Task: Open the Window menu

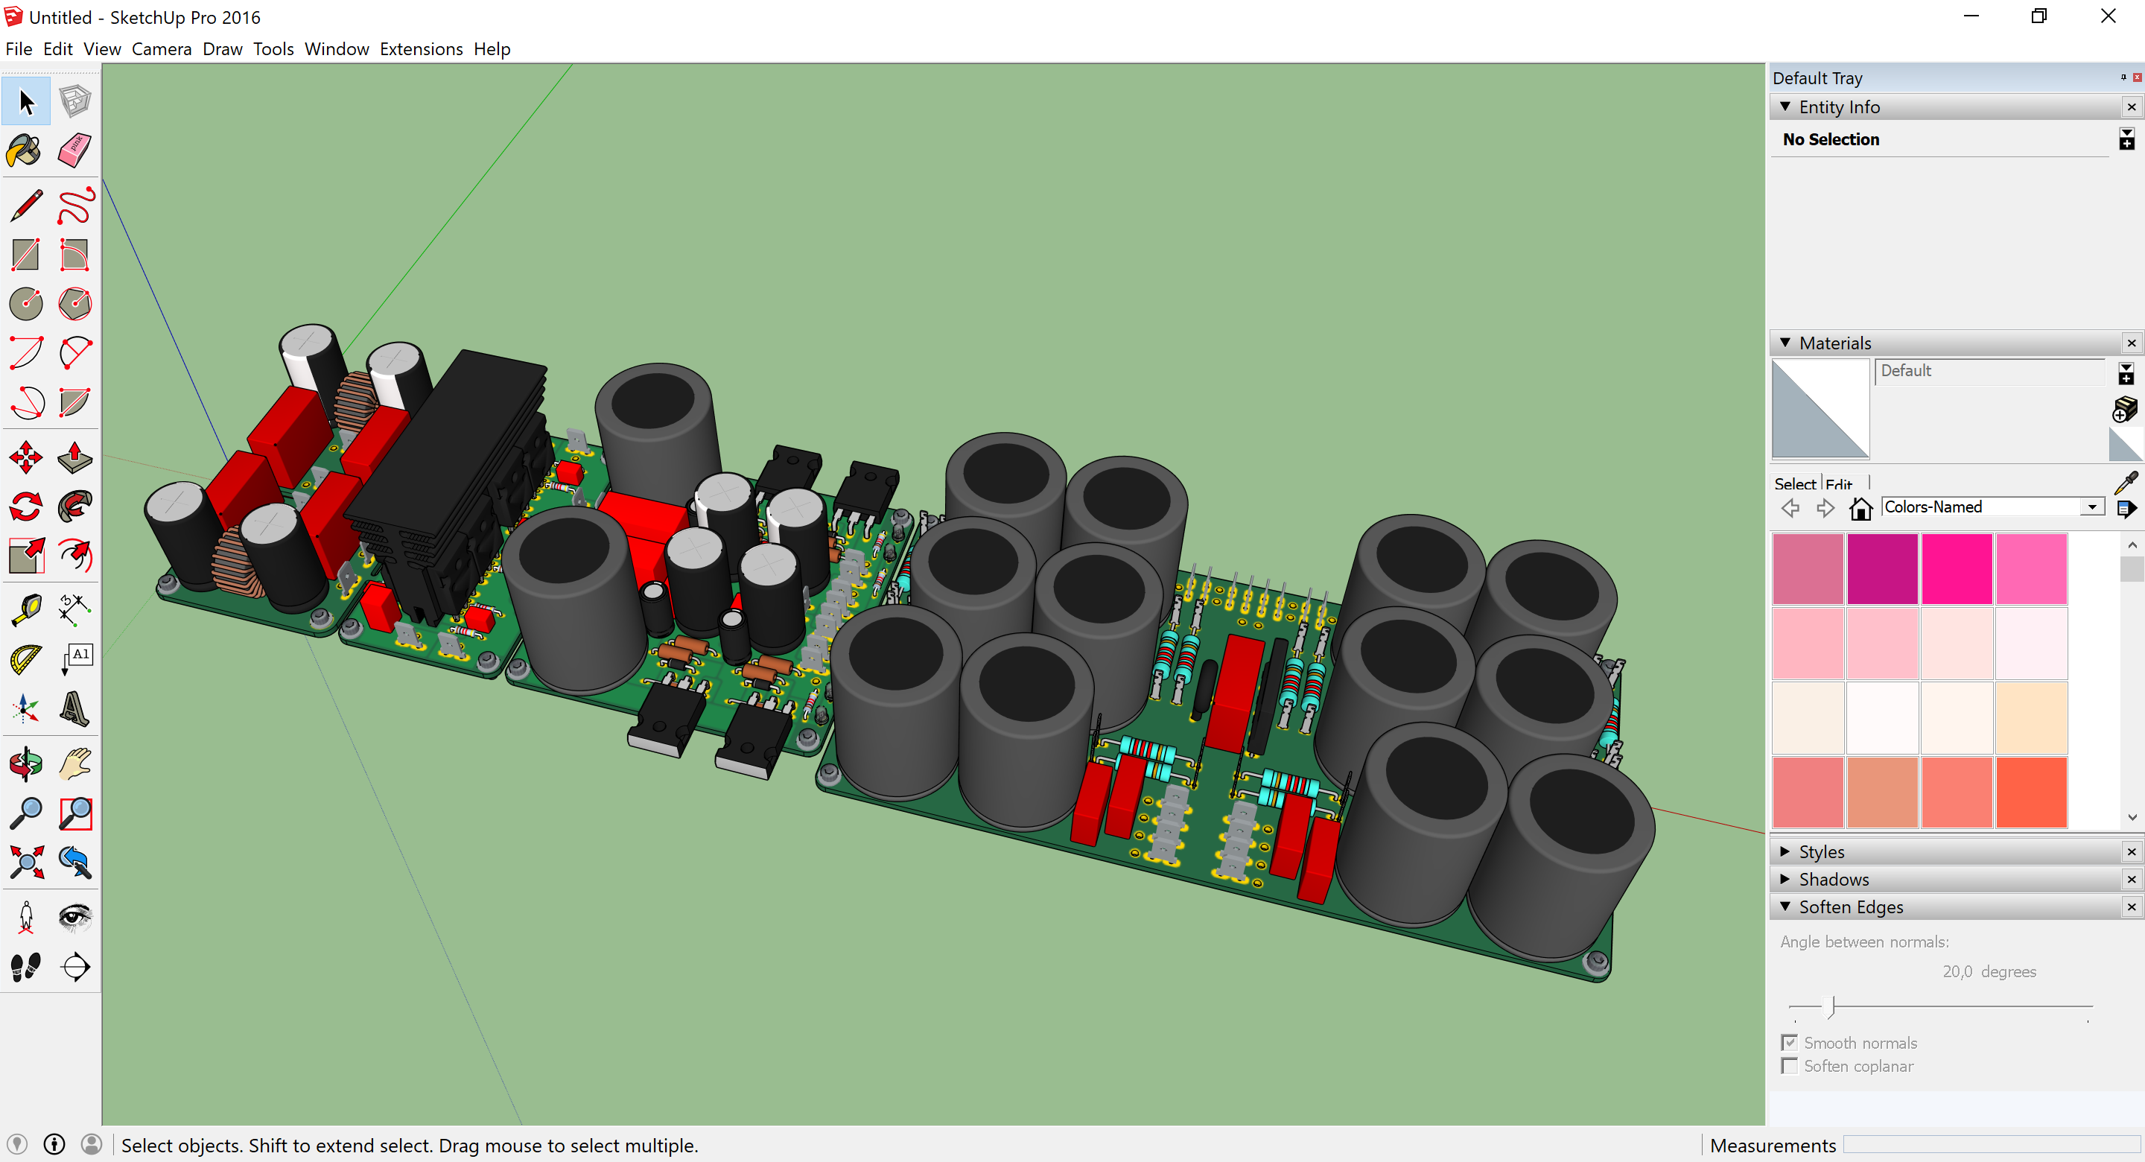Action: 337,49
